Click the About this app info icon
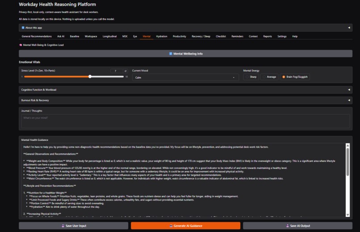Viewport: 360px width, 232px height. [23, 28]
